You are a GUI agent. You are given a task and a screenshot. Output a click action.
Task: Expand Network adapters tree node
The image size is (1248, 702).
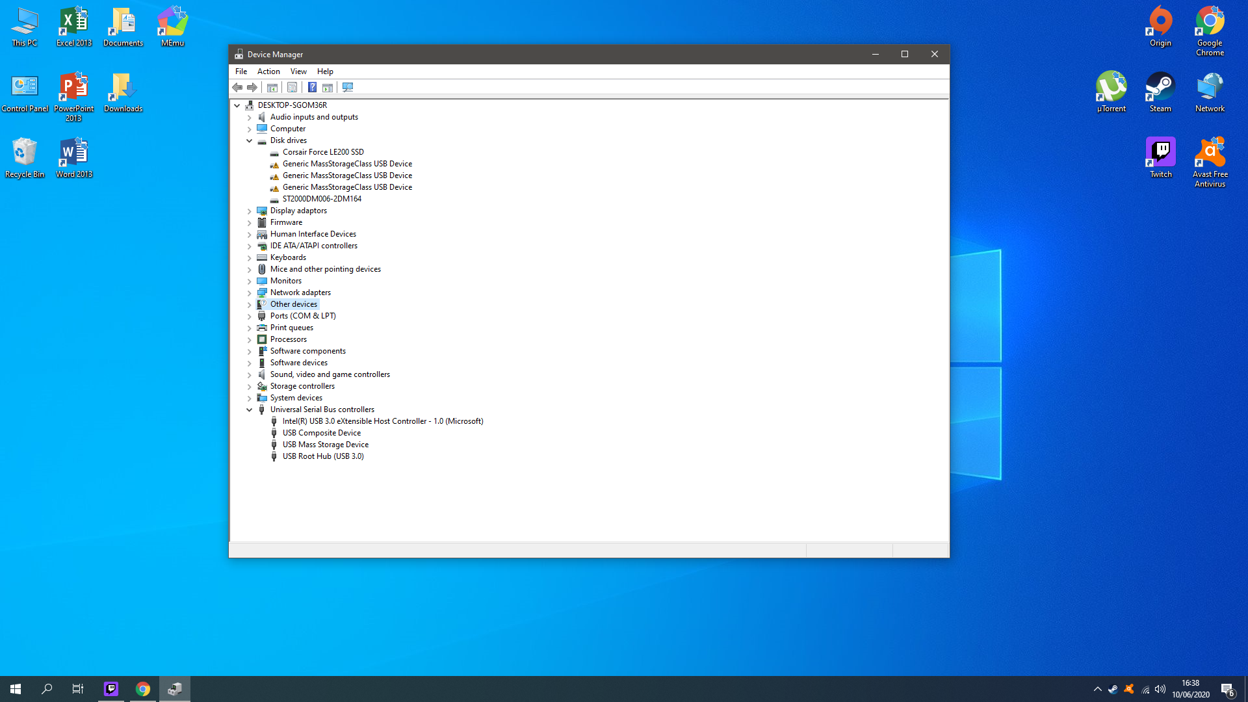[249, 292]
